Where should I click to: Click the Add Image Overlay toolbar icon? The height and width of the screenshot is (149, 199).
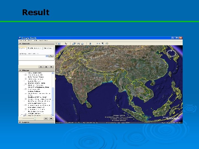[x=82, y=44]
